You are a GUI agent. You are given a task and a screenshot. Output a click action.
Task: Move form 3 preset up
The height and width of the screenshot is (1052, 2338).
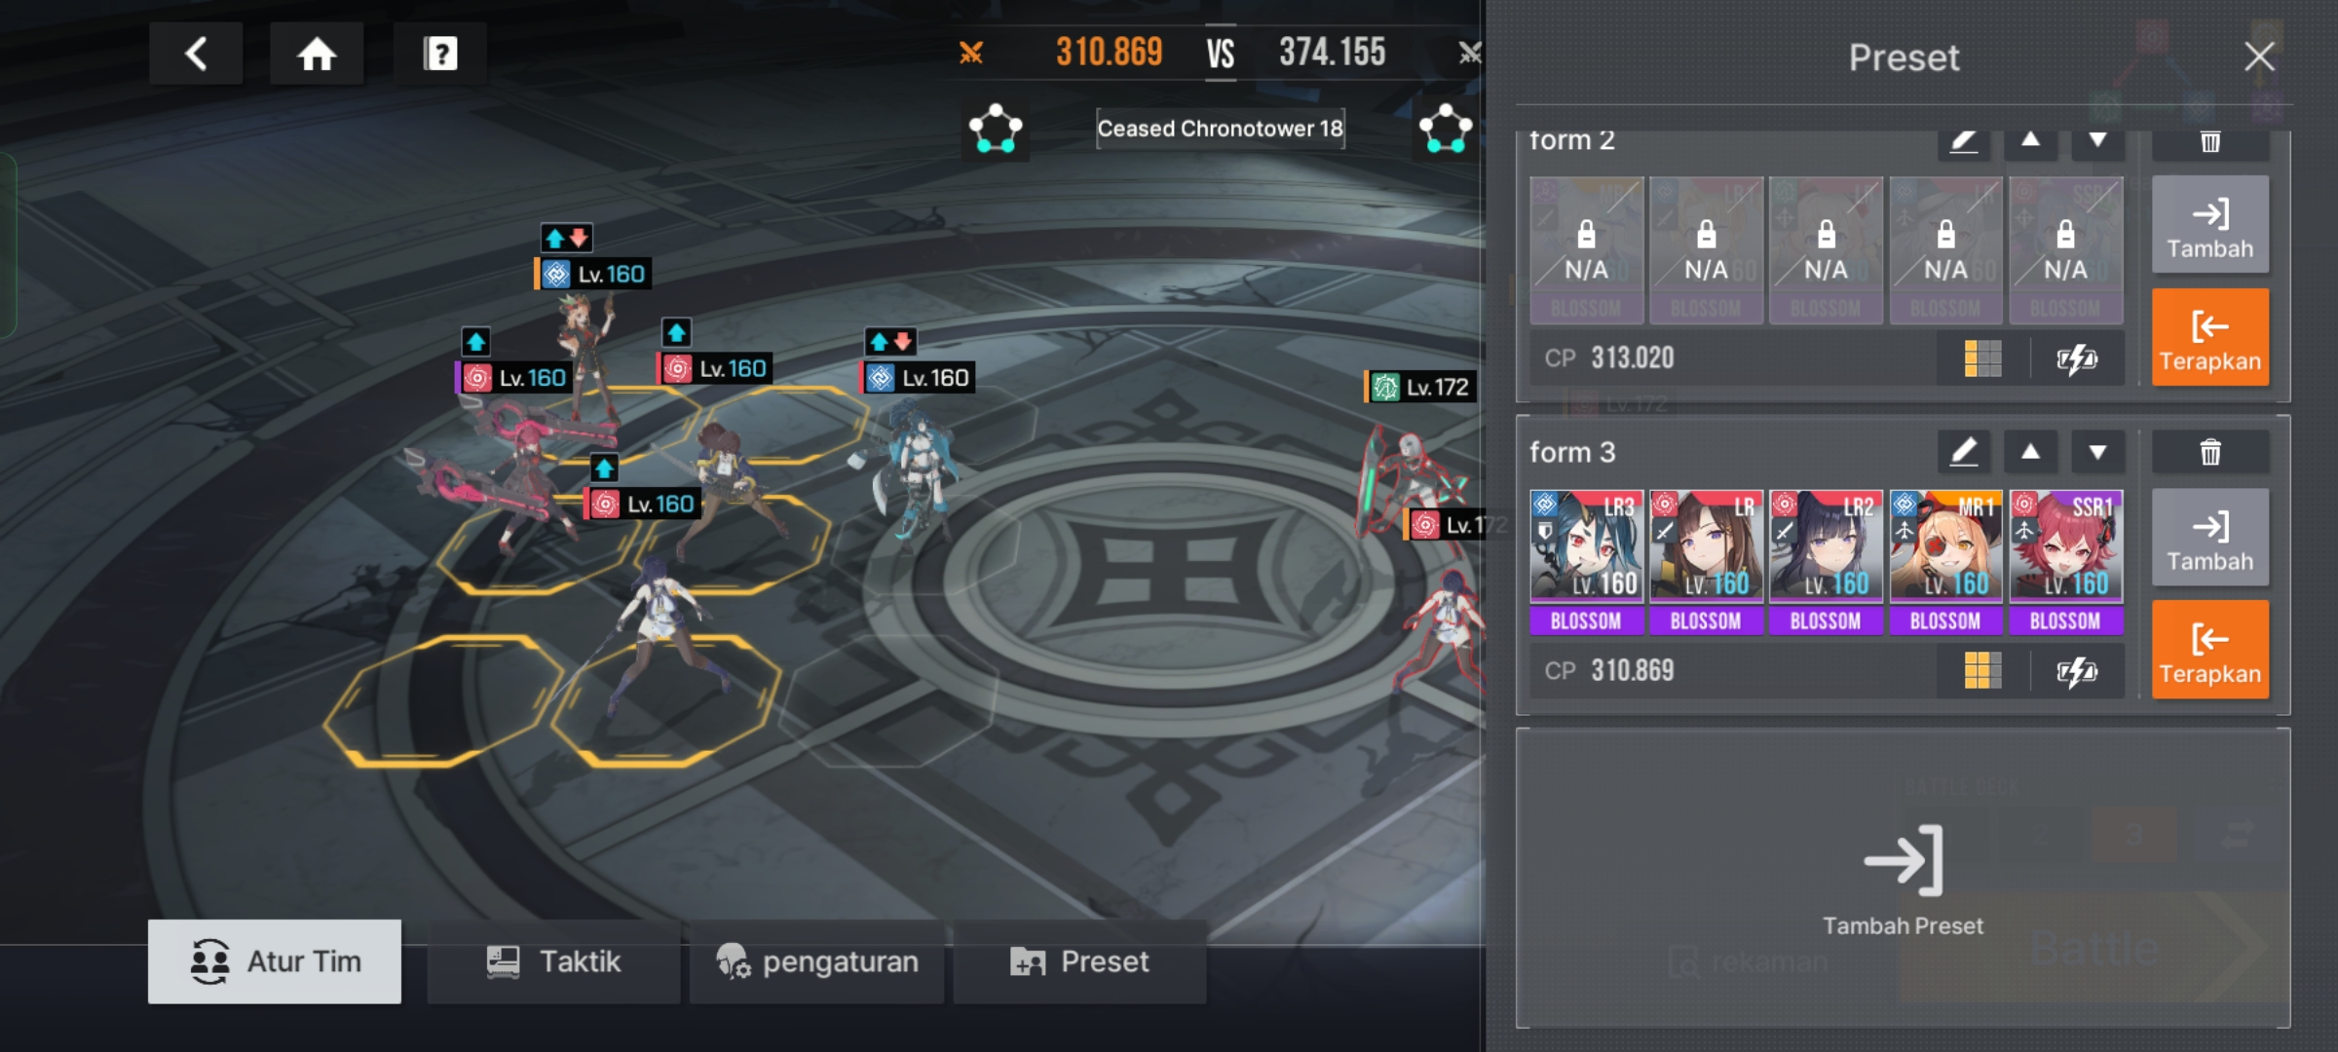tap(2030, 452)
